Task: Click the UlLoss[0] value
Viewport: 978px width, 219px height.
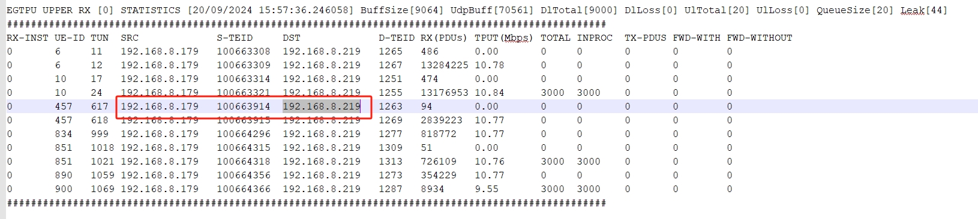Action: coord(783,10)
